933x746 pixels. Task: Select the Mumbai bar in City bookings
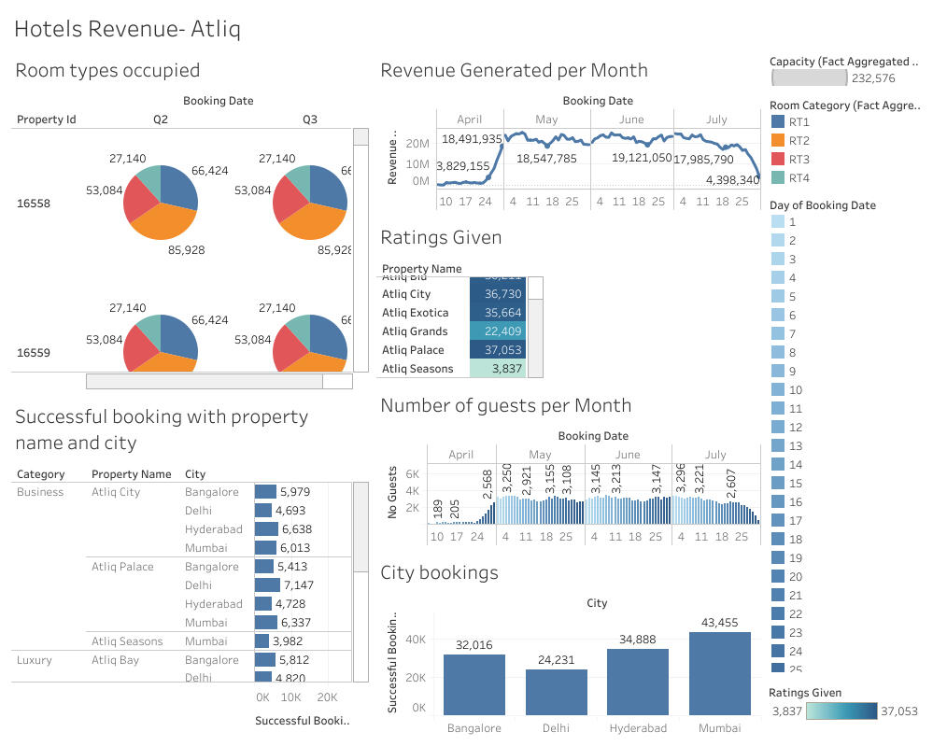click(719, 673)
